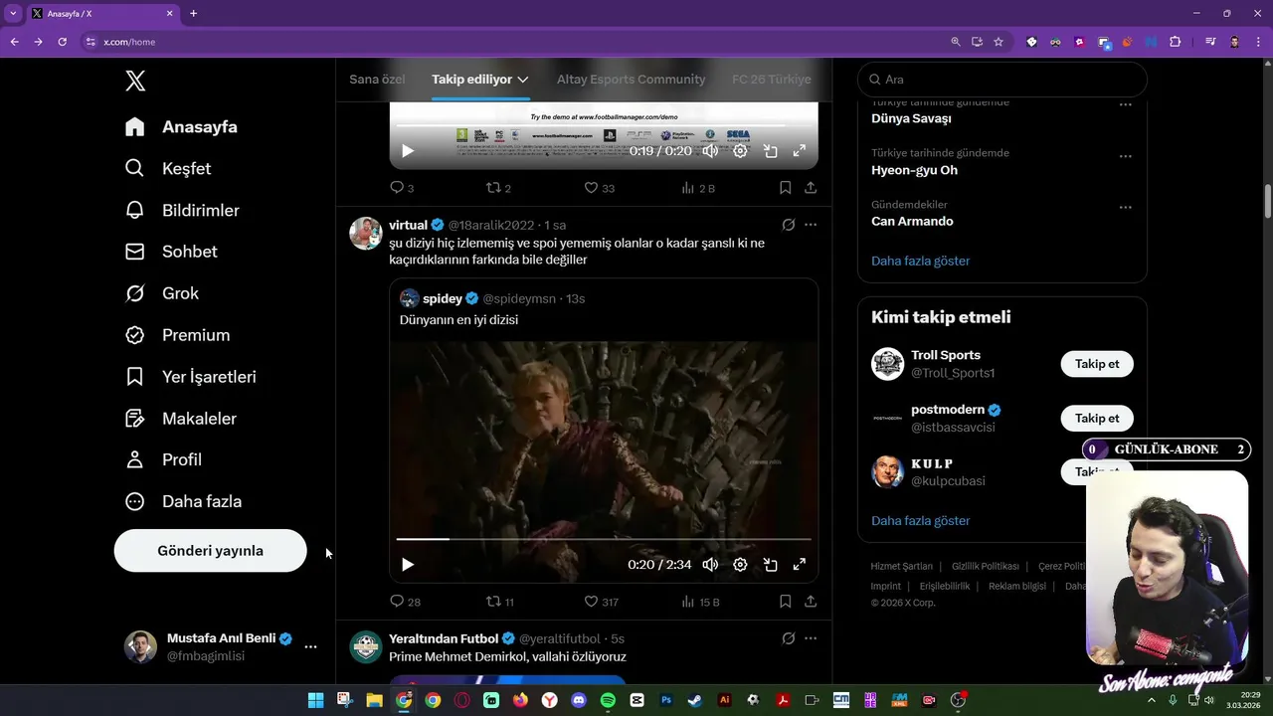Toggle picture-in-picture on 2:34 video
This screenshot has width=1273, height=716.
(770, 564)
